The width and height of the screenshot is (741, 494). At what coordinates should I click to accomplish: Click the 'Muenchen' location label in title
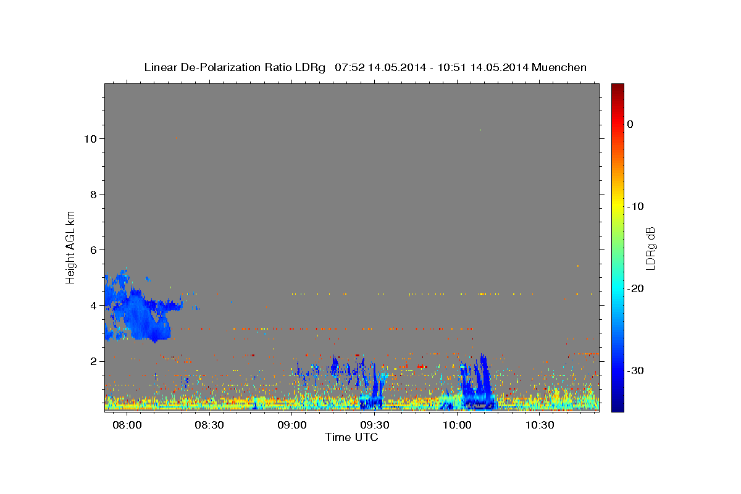coord(559,67)
